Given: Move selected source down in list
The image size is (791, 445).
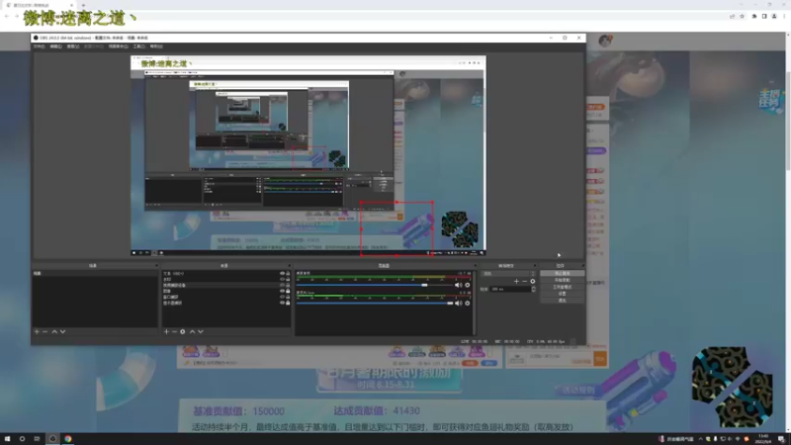Looking at the screenshot, I should pos(201,331).
